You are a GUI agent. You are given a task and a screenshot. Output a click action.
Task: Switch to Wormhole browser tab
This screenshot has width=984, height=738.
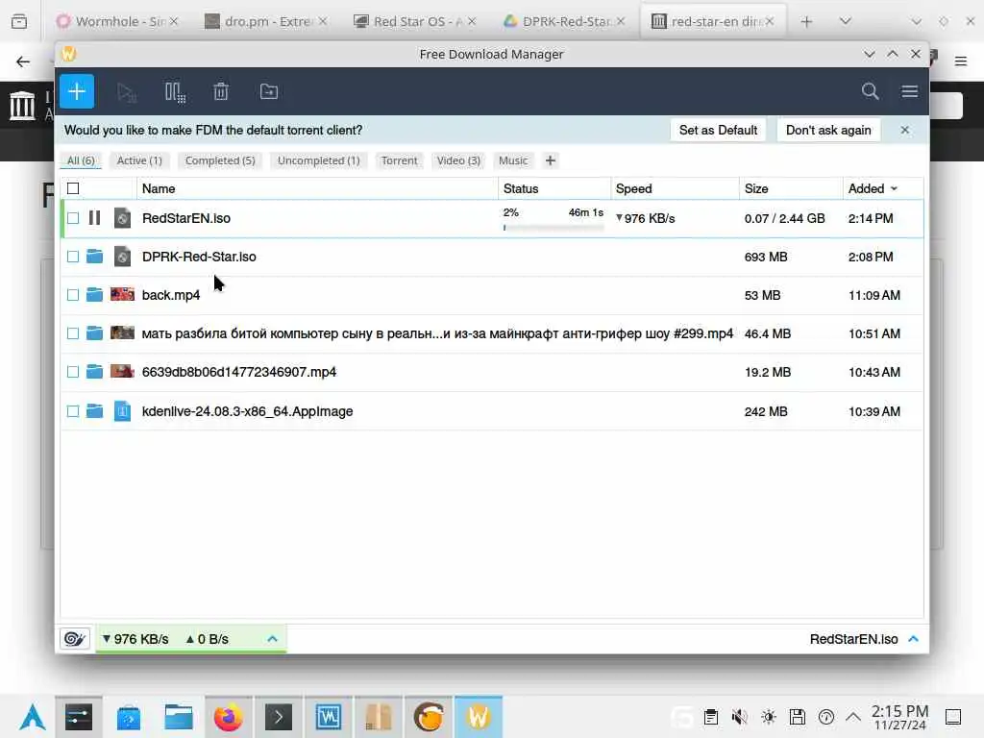click(116, 21)
